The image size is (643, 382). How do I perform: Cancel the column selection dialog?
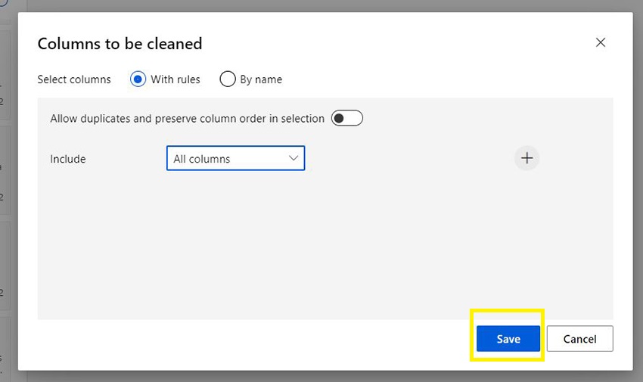pos(579,339)
